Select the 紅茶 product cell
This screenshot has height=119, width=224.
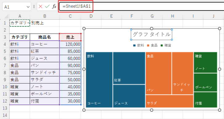coord(45,51)
